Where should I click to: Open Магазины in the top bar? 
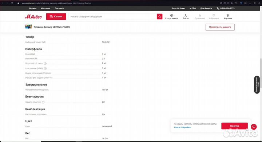(x=45, y=8)
